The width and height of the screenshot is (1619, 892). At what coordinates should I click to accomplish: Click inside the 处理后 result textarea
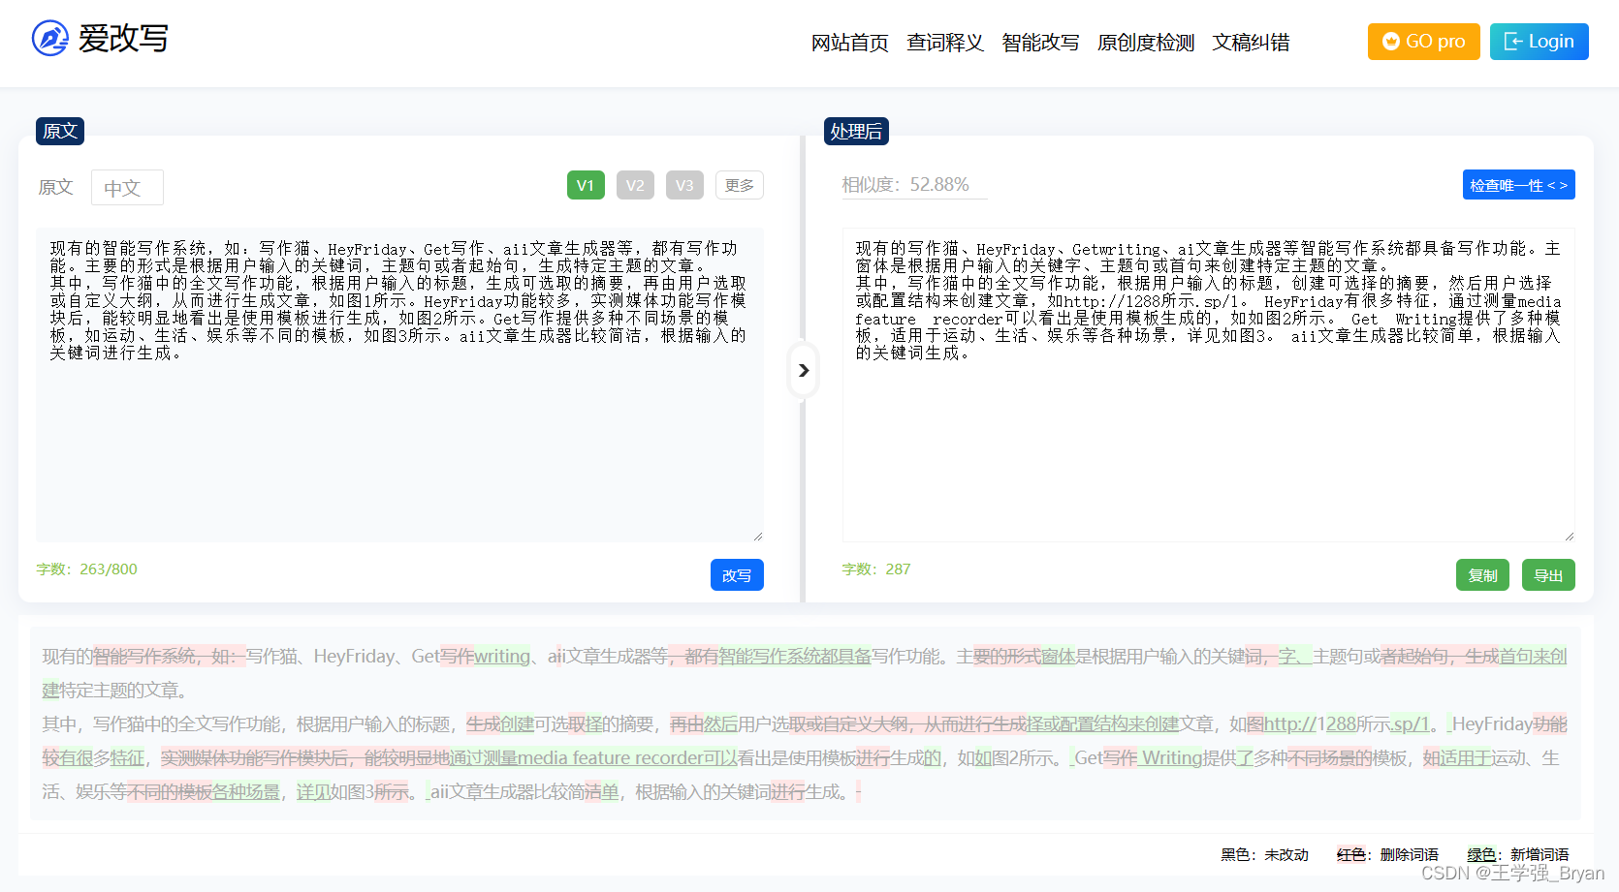coord(1208,385)
